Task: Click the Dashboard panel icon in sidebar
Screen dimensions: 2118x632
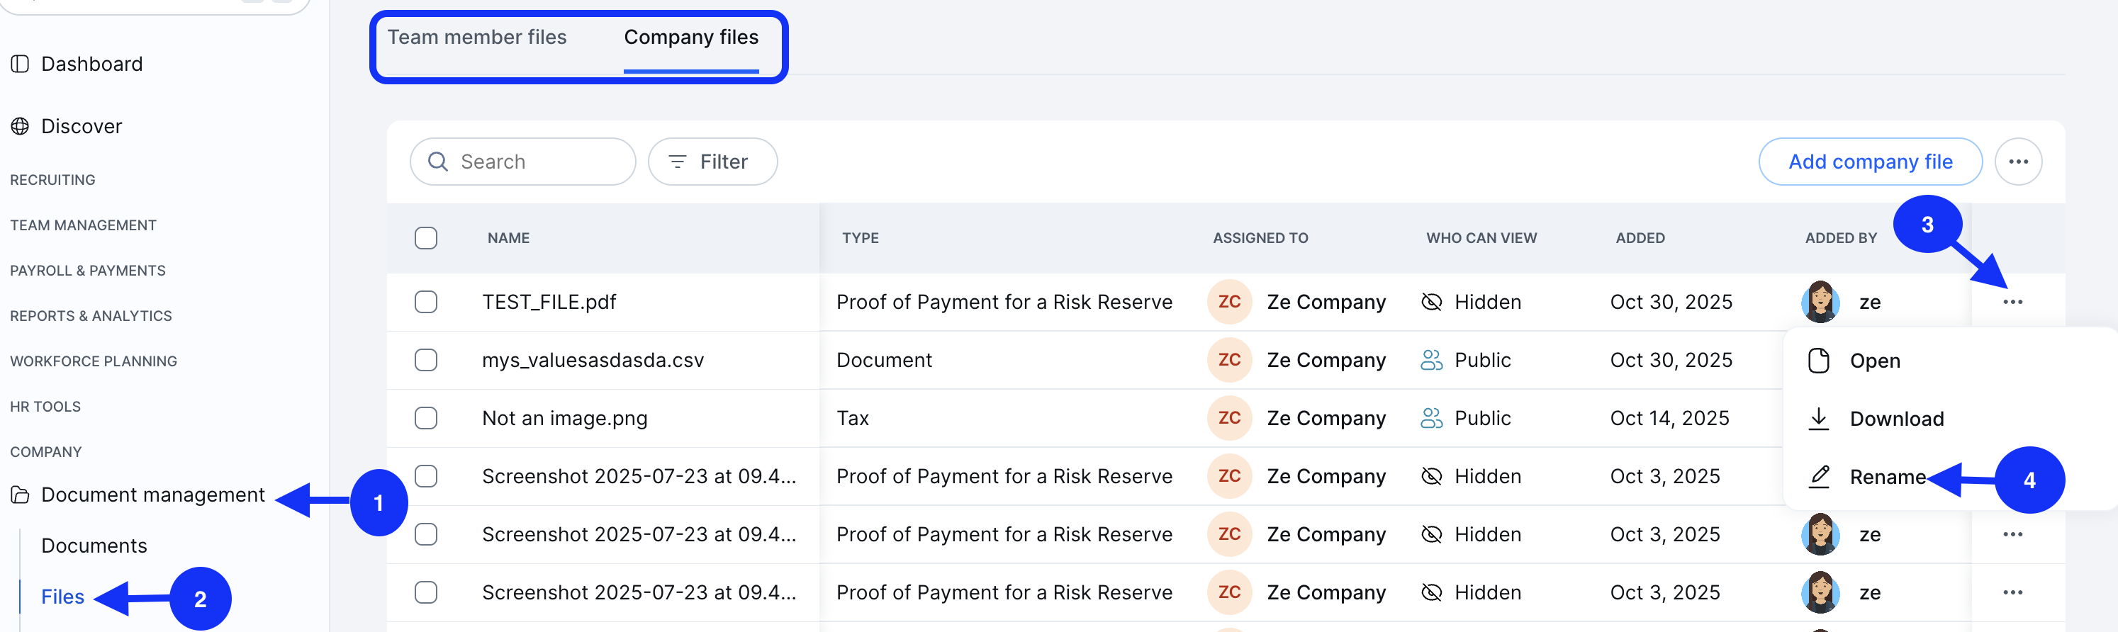Action: pyautogui.click(x=20, y=64)
